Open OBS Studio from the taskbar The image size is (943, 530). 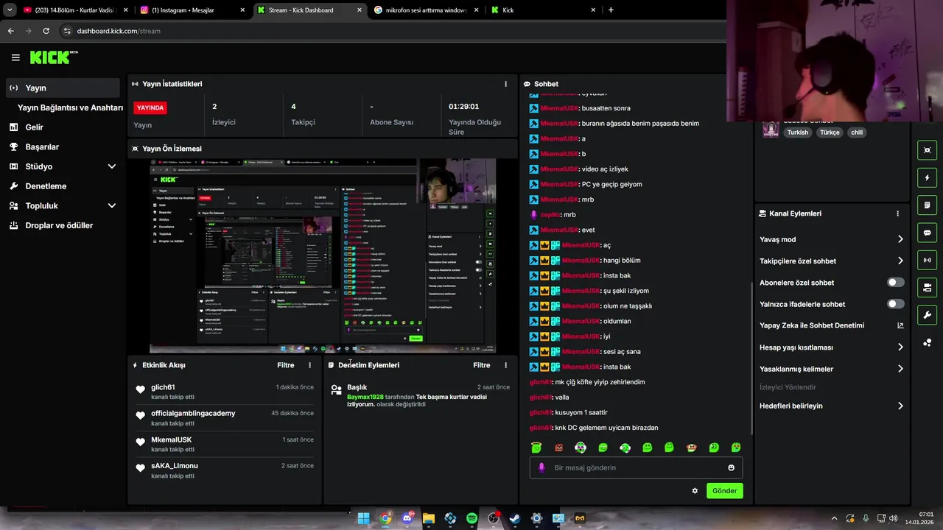pos(494,519)
